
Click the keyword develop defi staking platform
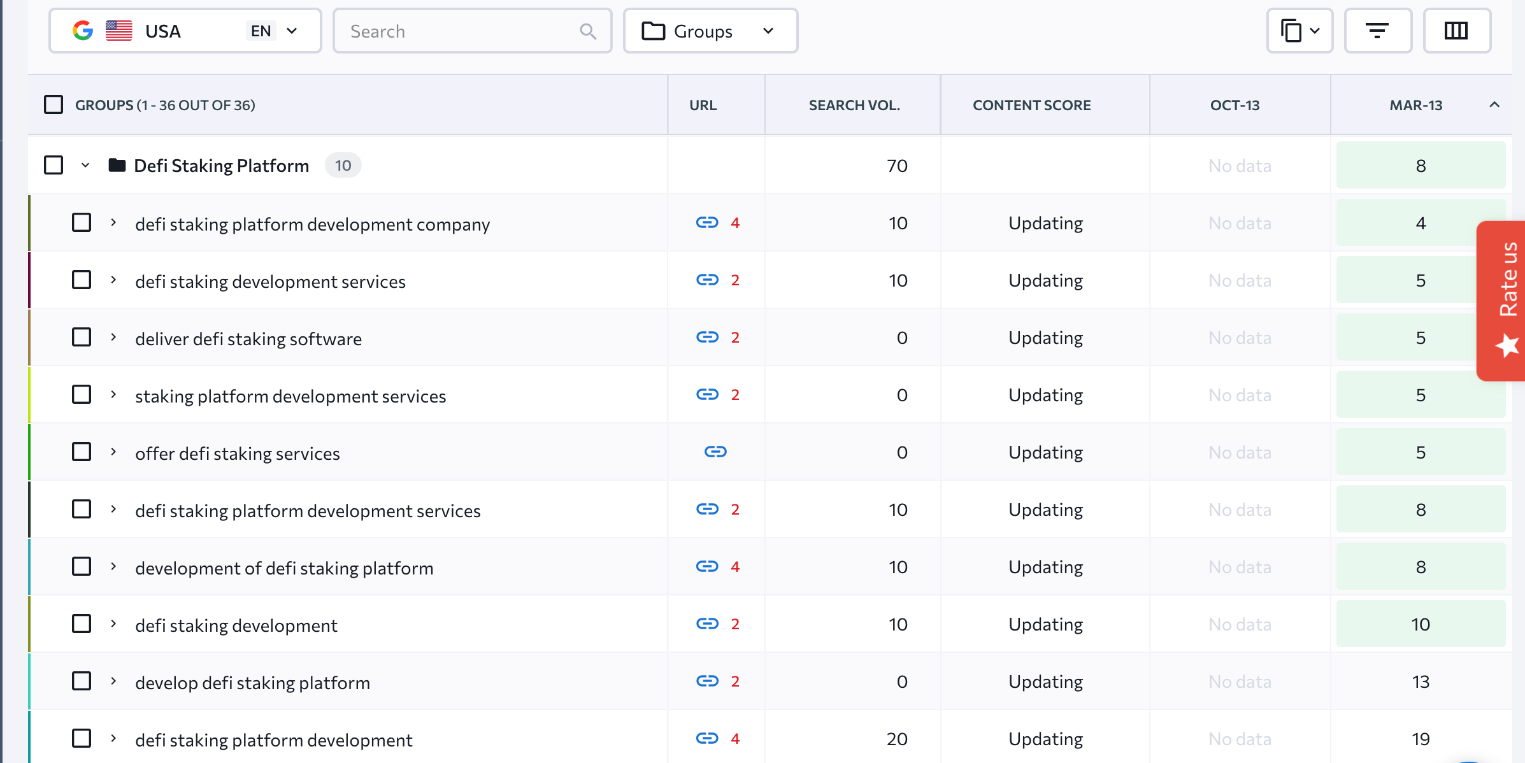point(252,683)
